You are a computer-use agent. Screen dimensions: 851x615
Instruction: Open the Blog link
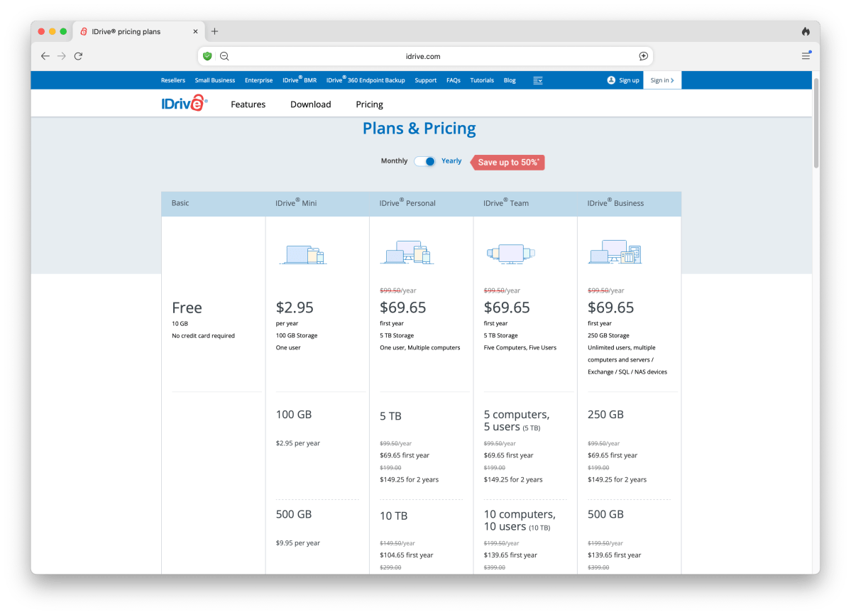[x=510, y=80]
